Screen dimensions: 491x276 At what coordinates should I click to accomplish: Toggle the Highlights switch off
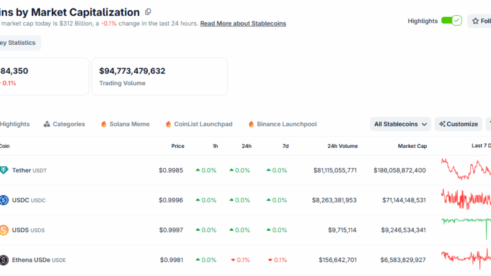click(451, 21)
